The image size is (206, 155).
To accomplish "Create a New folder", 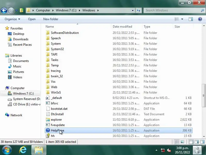I will (x=51, y=19).
